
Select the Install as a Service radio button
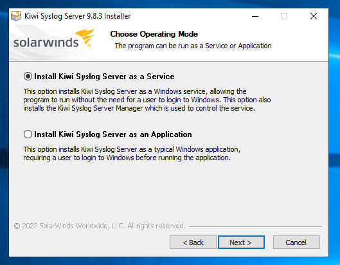click(28, 77)
